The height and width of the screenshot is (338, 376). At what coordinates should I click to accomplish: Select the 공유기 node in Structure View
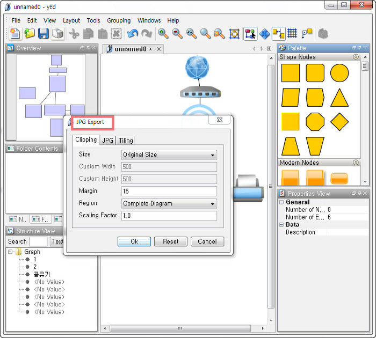click(x=41, y=274)
